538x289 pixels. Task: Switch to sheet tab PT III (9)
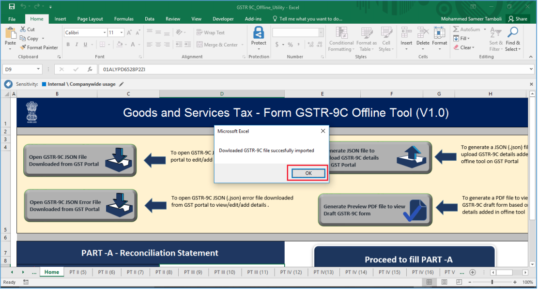(193, 272)
